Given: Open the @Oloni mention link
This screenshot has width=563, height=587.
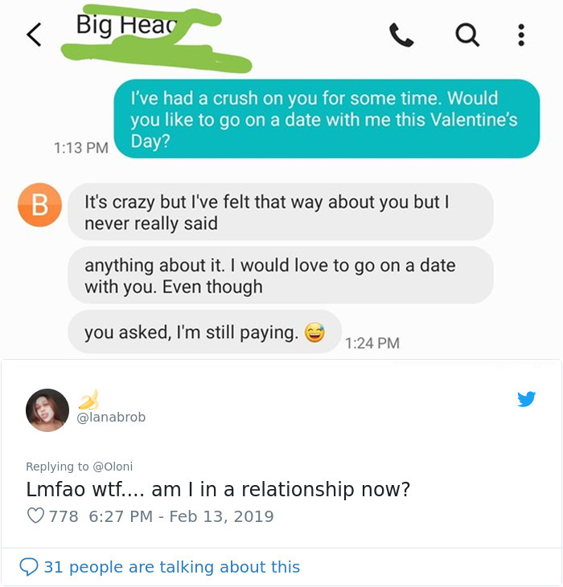Looking at the screenshot, I should pos(113,467).
